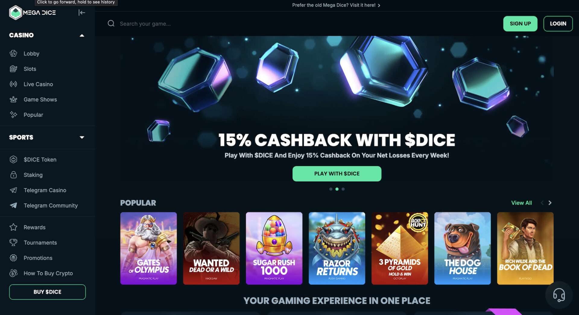Viewport: 579px width, 315px height.
Task: Open live chat support headset icon
Action: [x=559, y=295]
